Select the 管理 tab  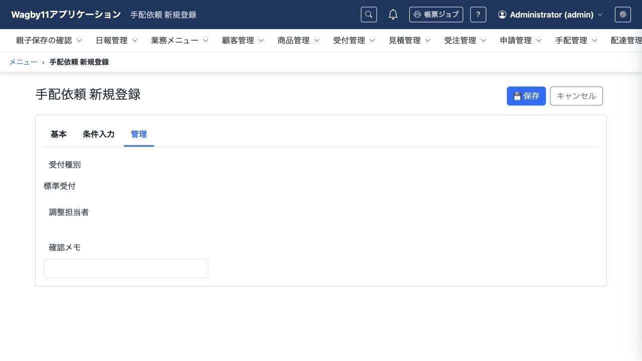pyautogui.click(x=139, y=134)
